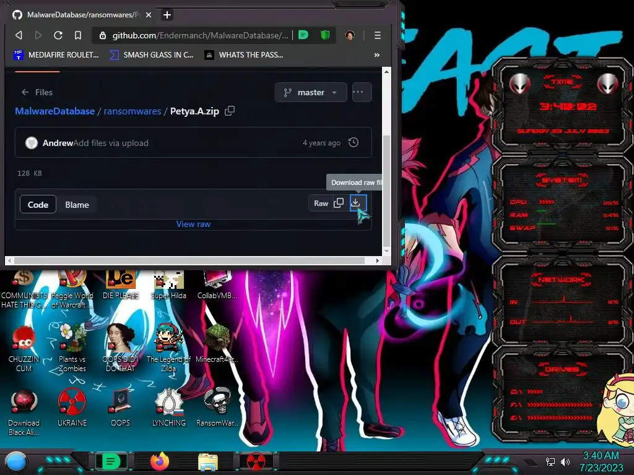Open the green shield icon
The width and height of the screenshot is (634, 475).
coord(325,35)
